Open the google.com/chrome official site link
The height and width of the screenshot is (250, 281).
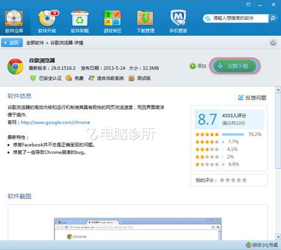pos(56,123)
